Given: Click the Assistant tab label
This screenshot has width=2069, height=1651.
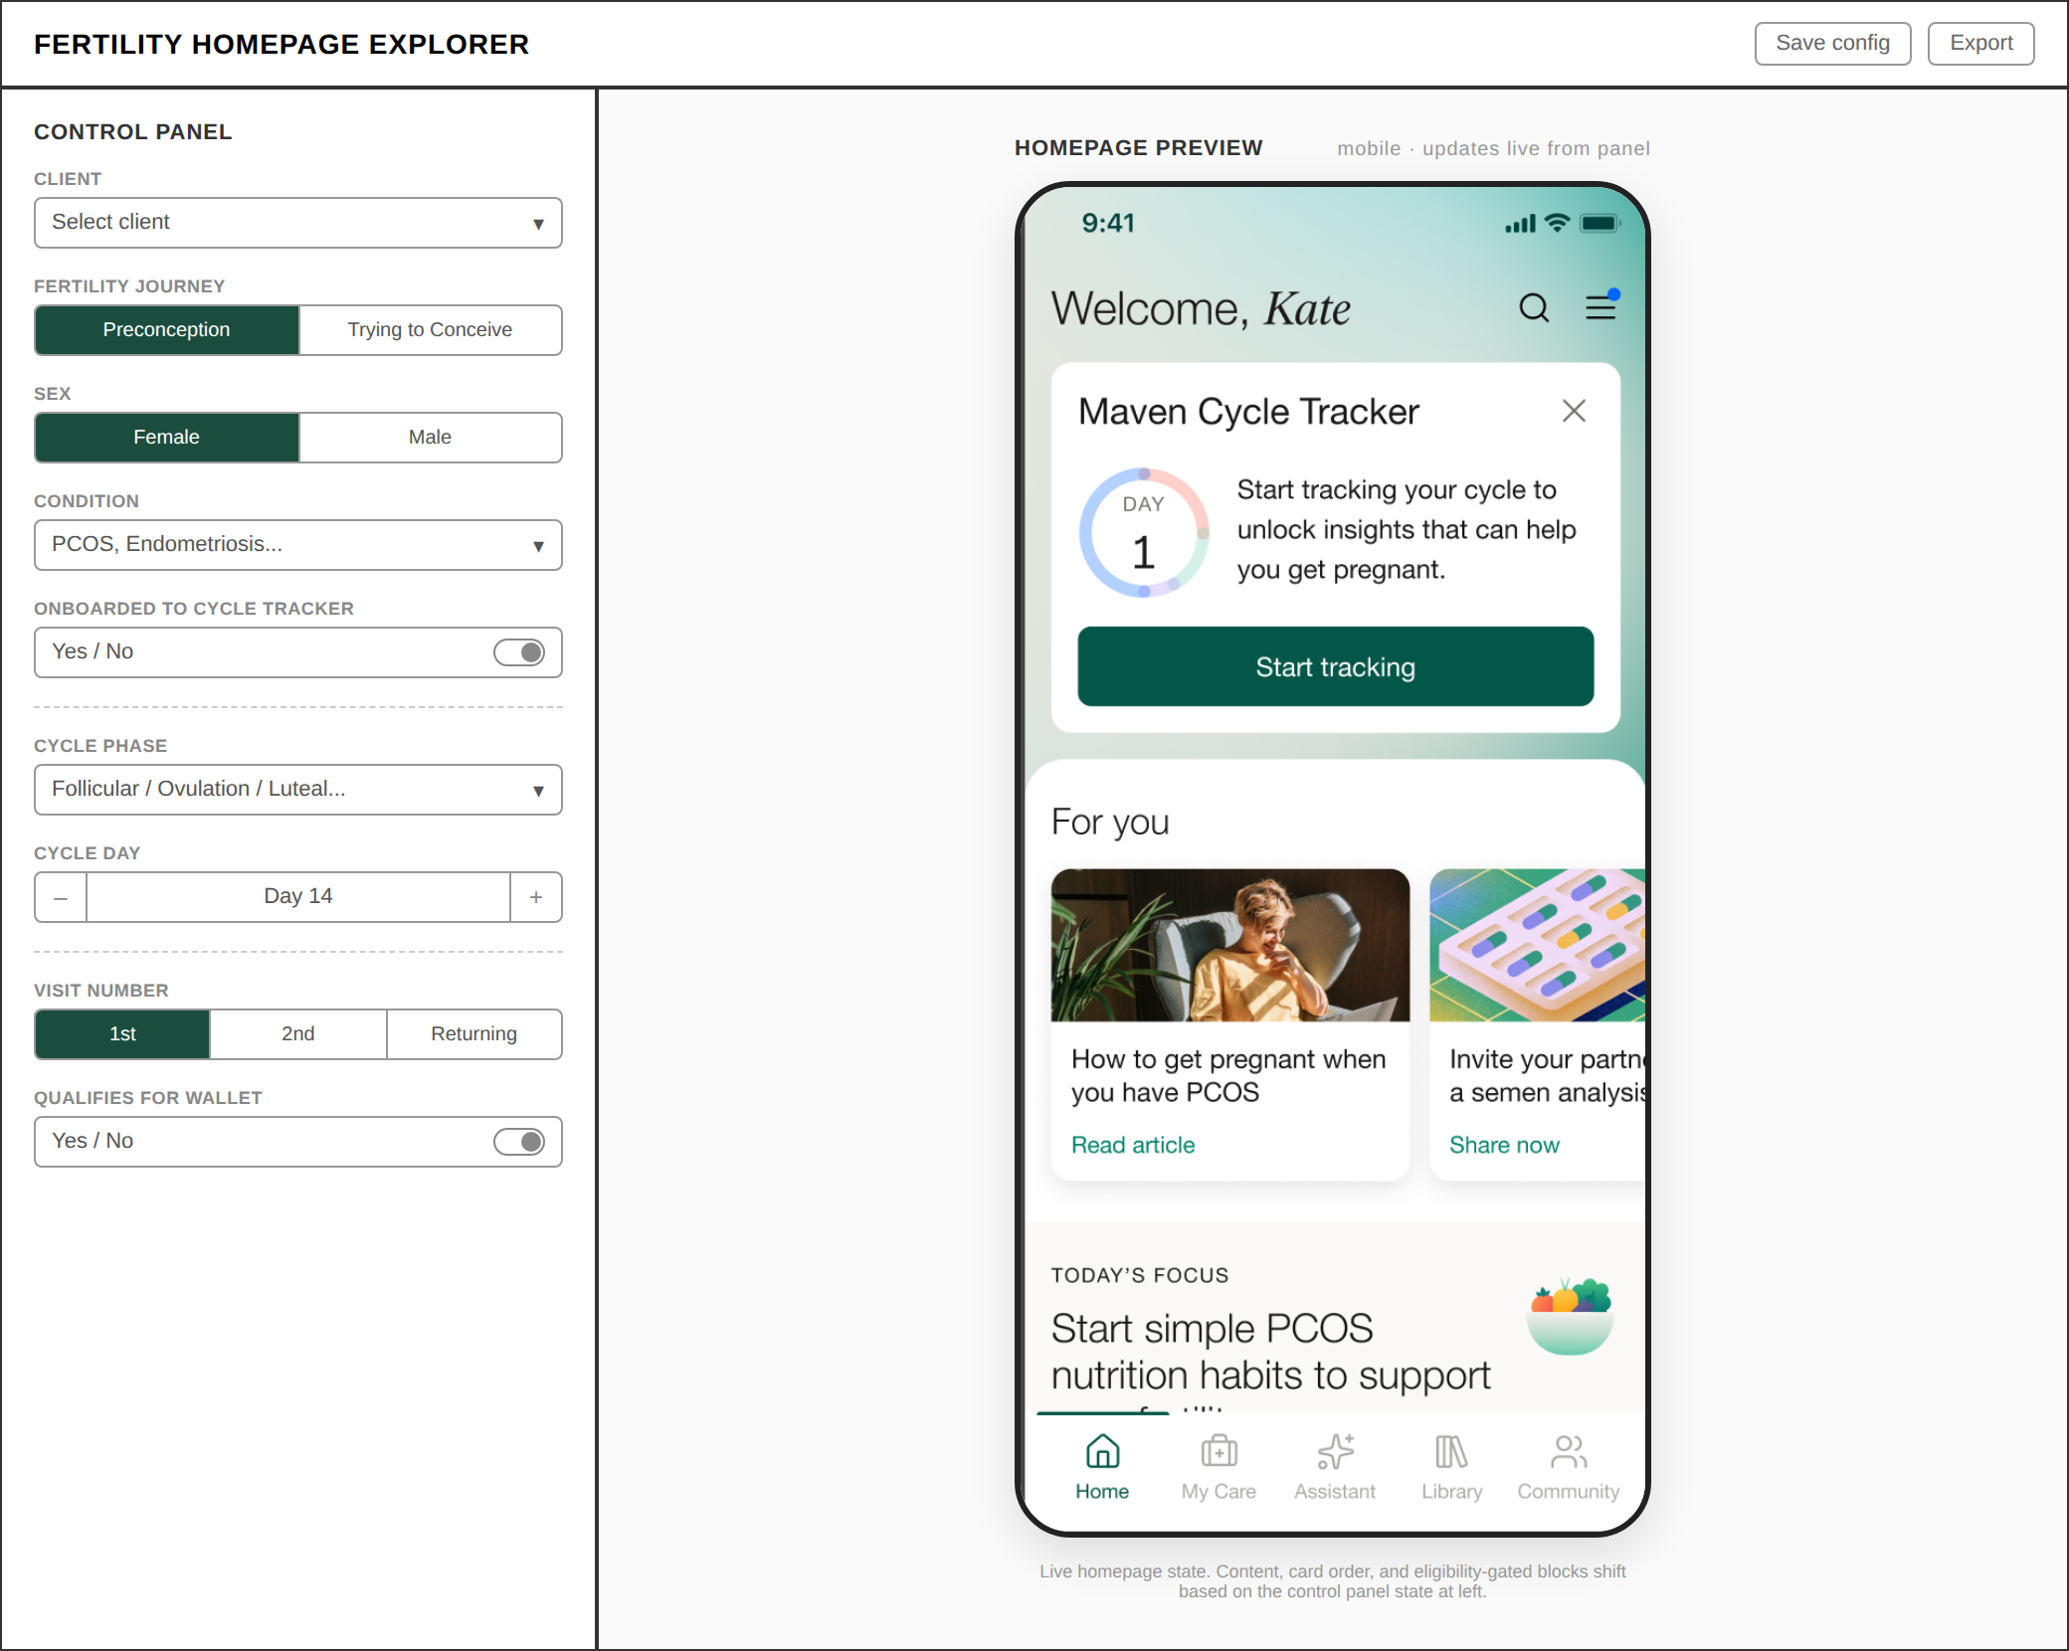Looking at the screenshot, I should coord(1335,1492).
